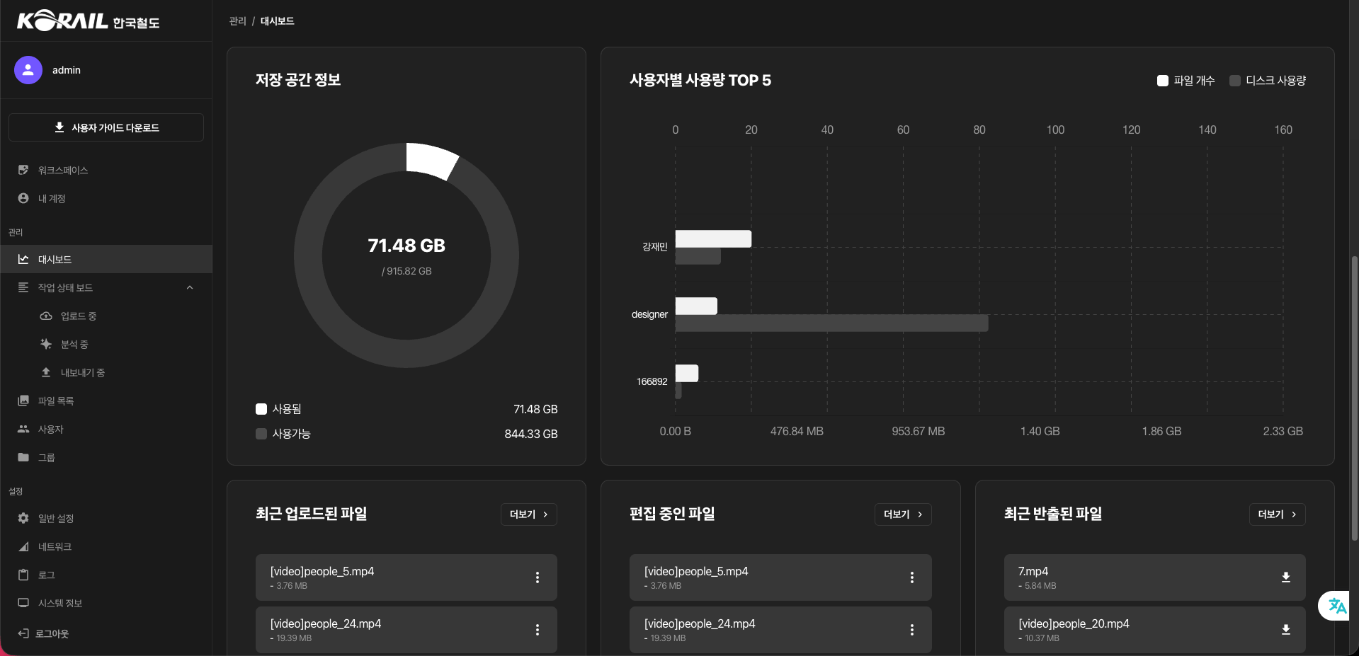Open the general settings gear icon
The width and height of the screenshot is (1359, 656).
pyautogui.click(x=23, y=519)
